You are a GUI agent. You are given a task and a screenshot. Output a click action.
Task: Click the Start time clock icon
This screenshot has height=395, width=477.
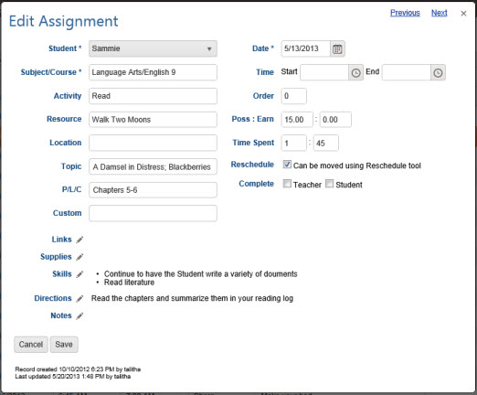[355, 72]
